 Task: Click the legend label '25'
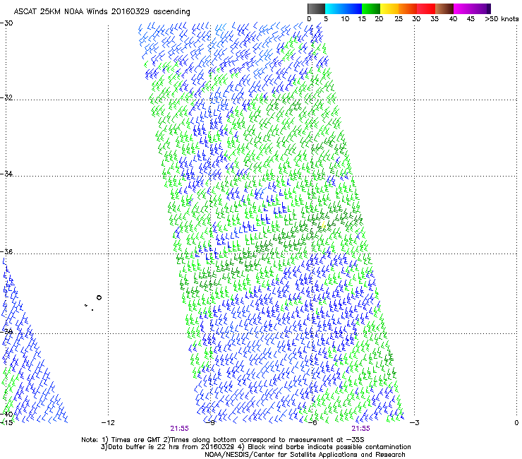click(399, 19)
